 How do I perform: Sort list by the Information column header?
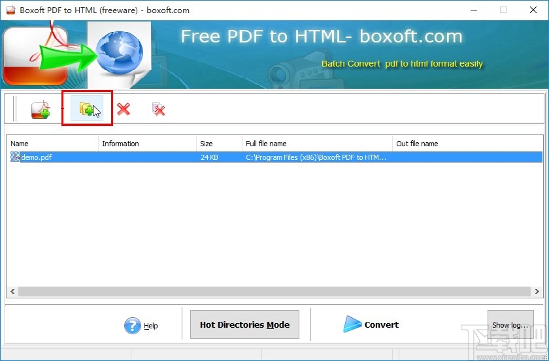pos(148,144)
